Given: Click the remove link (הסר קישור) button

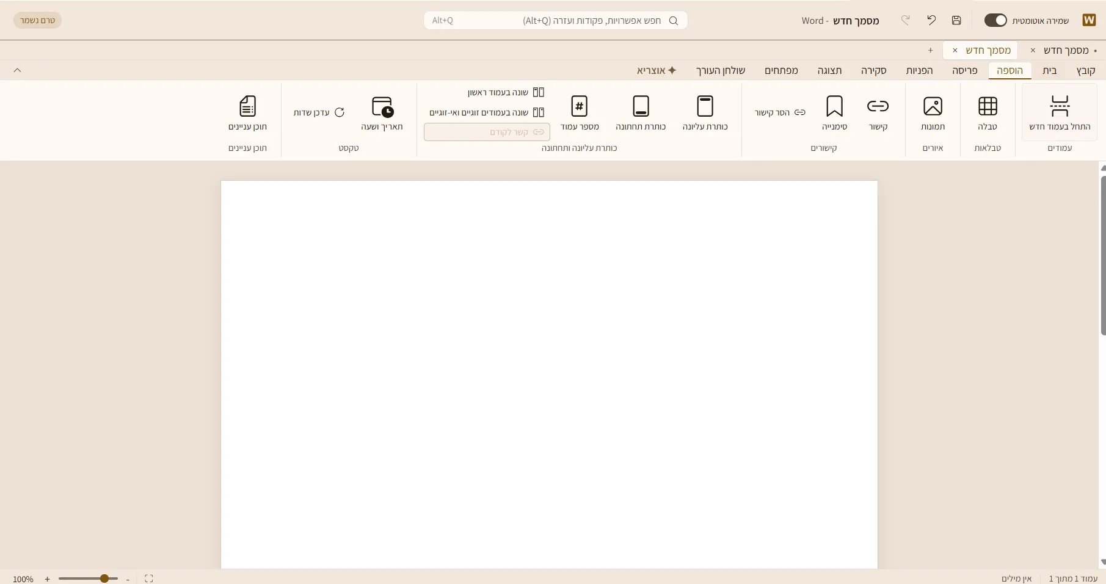Looking at the screenshot, I should (780, 112).
